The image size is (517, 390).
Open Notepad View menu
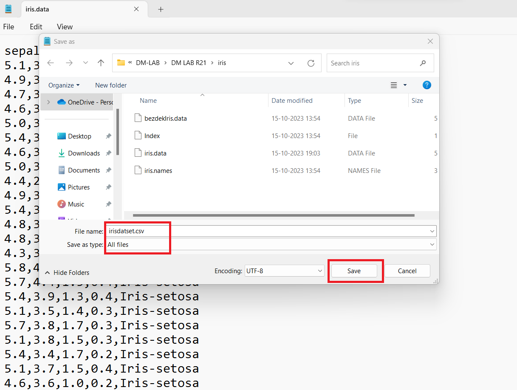[x=65, y=26]
